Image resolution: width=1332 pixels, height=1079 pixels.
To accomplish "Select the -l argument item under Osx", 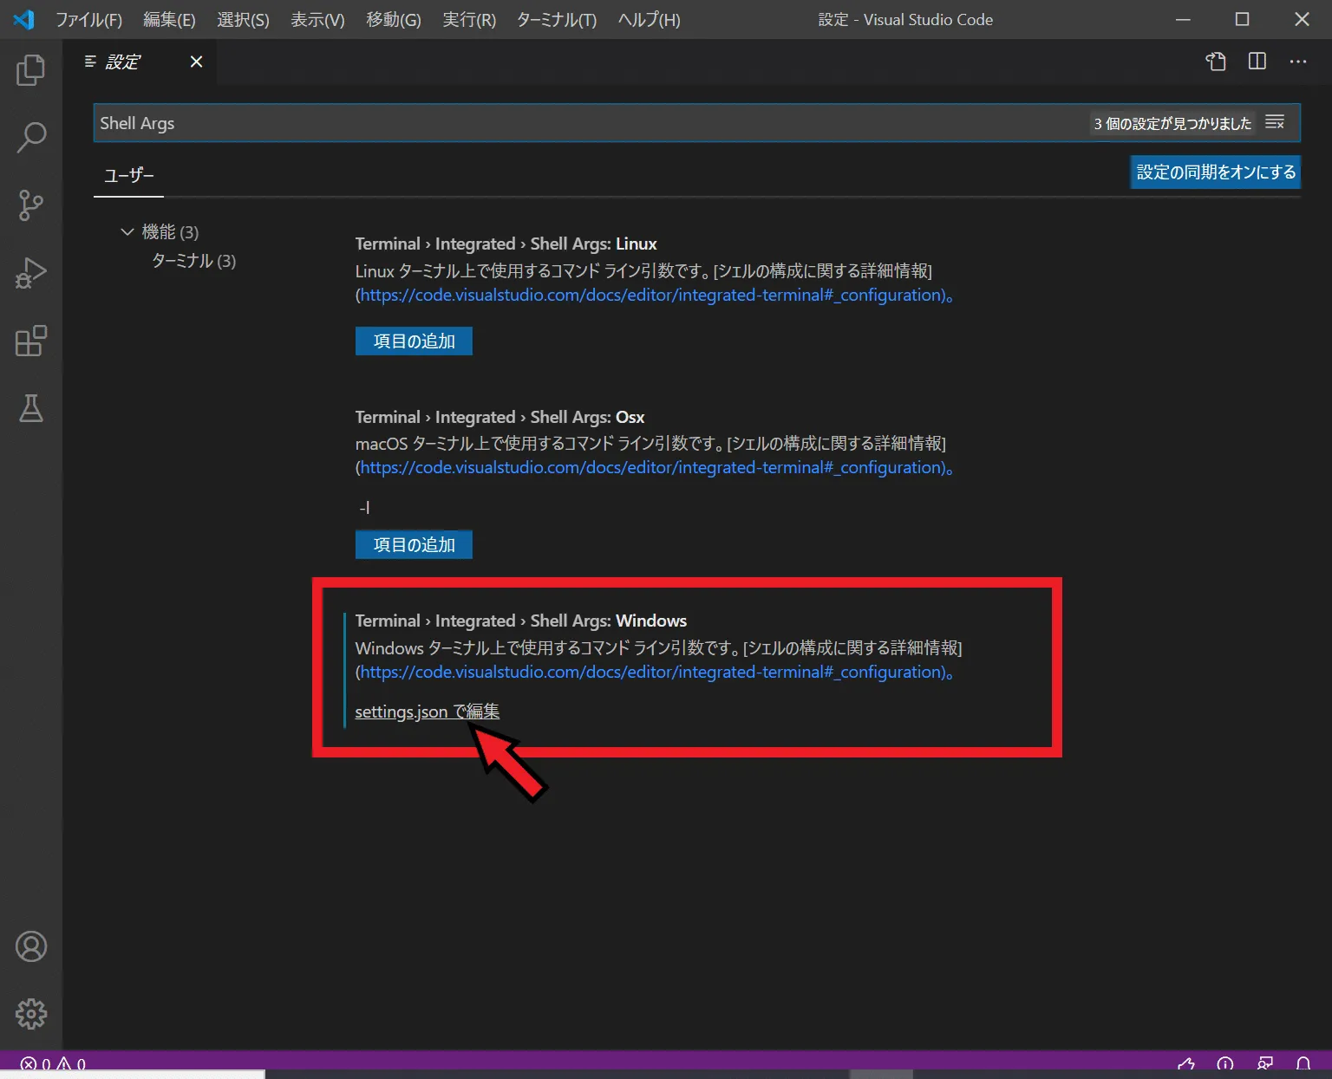I will coord(364,507).
